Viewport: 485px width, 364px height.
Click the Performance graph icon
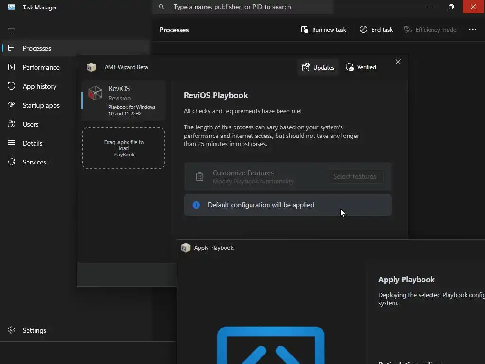[11, 67]
